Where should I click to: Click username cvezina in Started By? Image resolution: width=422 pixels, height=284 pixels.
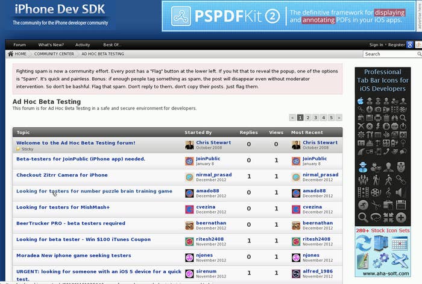(x=206, y=207)
